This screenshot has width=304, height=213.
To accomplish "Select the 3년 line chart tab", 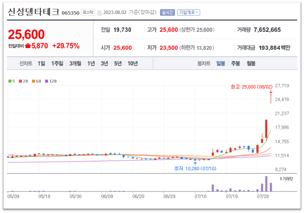I will [104, 63].
